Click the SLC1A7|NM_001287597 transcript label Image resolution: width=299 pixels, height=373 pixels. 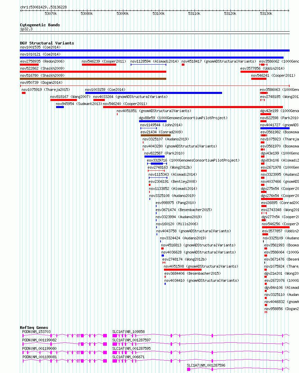pos(132,340)
